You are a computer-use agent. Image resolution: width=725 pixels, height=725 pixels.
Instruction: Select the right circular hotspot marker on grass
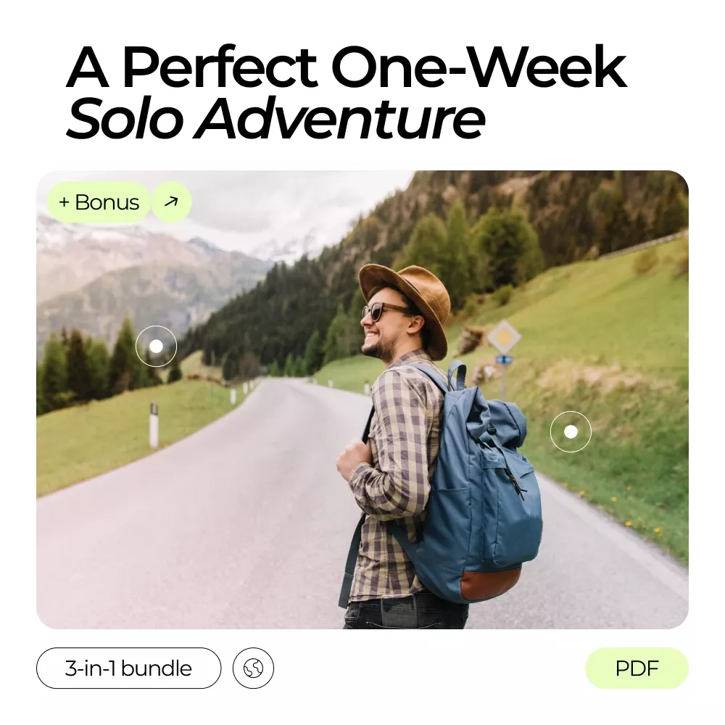pos(571,431)
